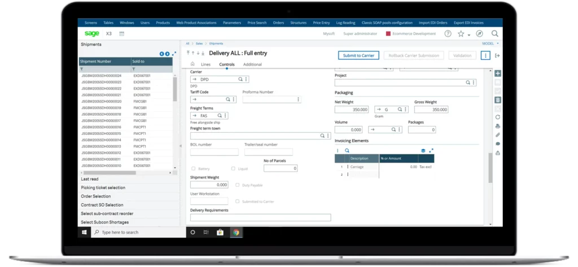Viewport: 578px width, 267px height.
Task: Tick the Liquid checkbox
Action: pos(233,169)
